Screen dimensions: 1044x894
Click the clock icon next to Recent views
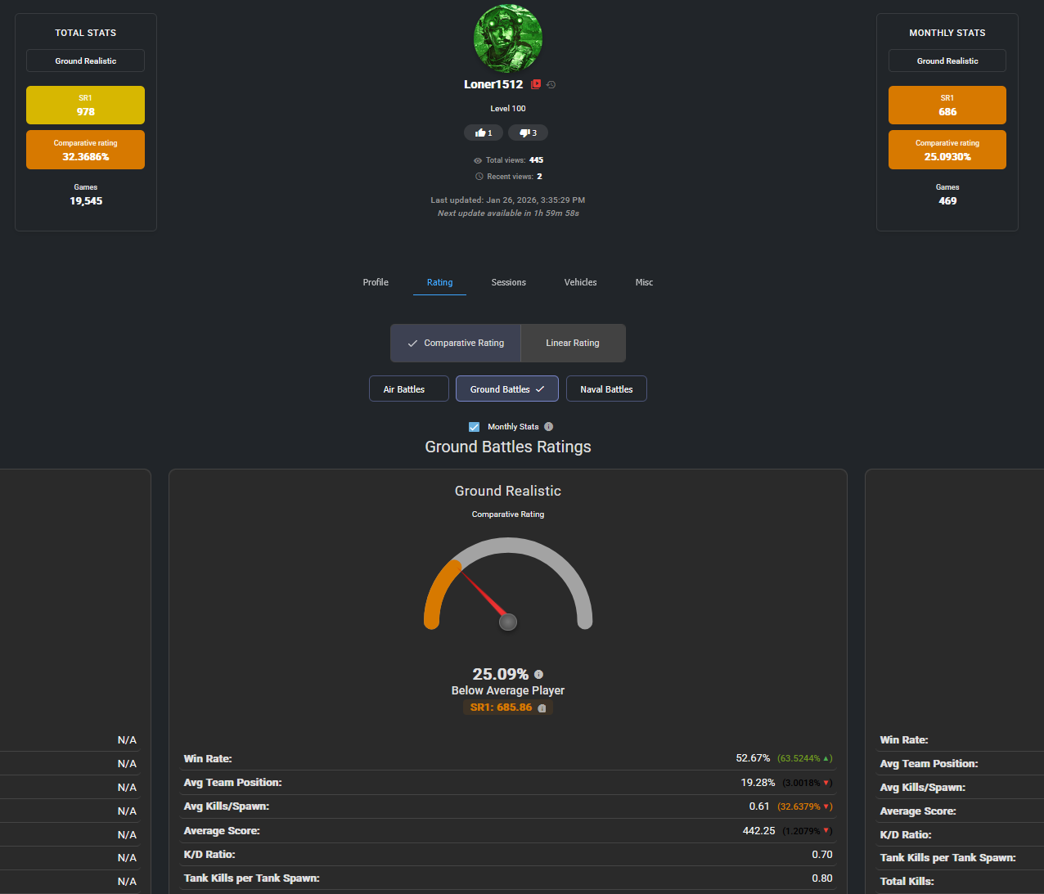pos(479,177)
